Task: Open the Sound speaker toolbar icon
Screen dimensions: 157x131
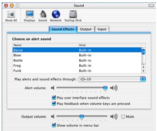Action: [43, 16]
